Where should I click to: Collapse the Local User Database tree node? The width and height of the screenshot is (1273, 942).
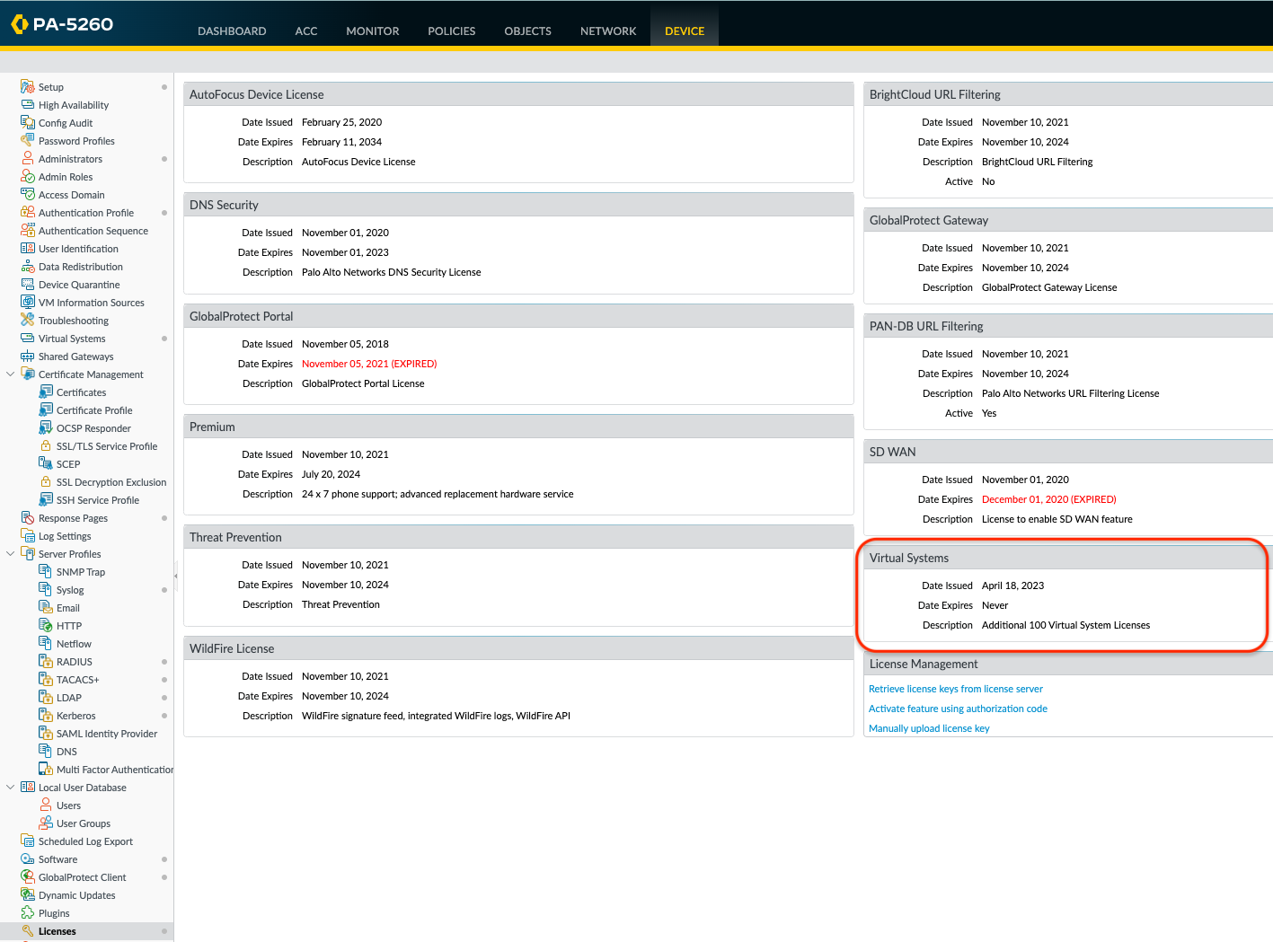tap(11, 788)
